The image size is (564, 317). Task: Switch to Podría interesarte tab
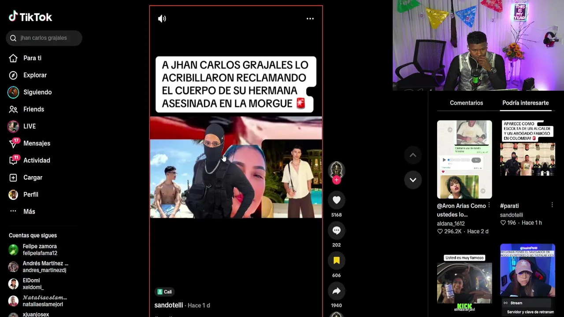coord(525,103)
